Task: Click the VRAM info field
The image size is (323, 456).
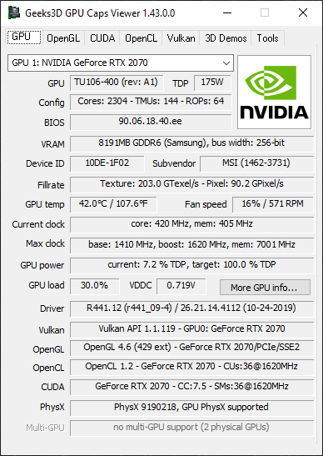Action: (192, 143)
